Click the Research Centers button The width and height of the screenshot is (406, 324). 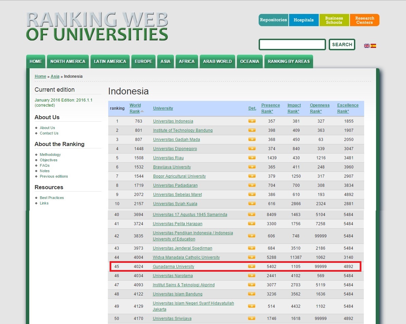pyautogui.click(x=364, y=20)
